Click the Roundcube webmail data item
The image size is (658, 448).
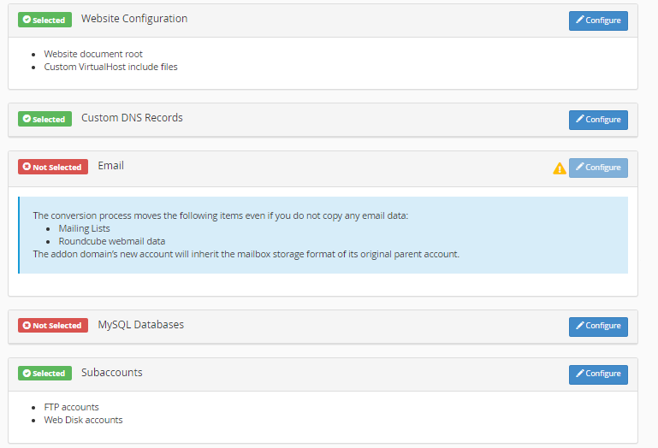coord(112,241)
